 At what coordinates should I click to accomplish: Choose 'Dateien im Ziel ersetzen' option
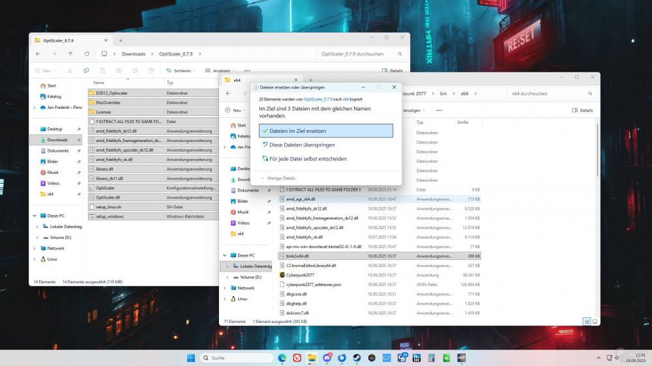click(x=325, y=131)
